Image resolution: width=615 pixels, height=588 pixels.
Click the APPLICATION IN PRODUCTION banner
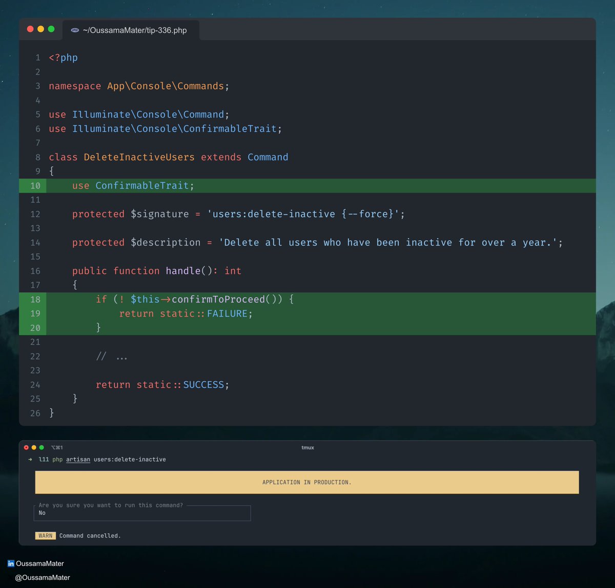[306, 482]
